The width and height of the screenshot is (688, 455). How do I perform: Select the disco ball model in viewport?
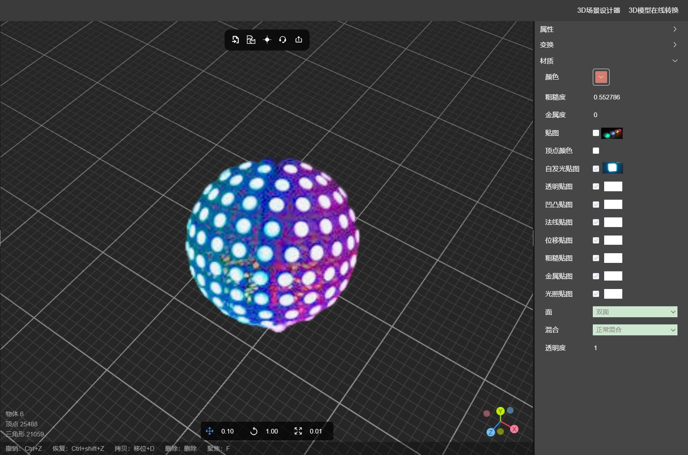pyautogui.click(x=272, y=244)
